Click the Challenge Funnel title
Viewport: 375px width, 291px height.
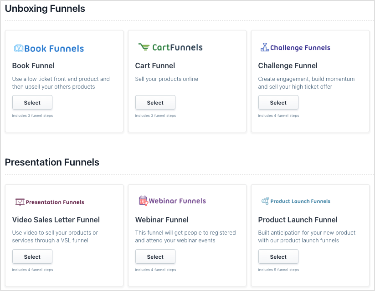[288, 65]
